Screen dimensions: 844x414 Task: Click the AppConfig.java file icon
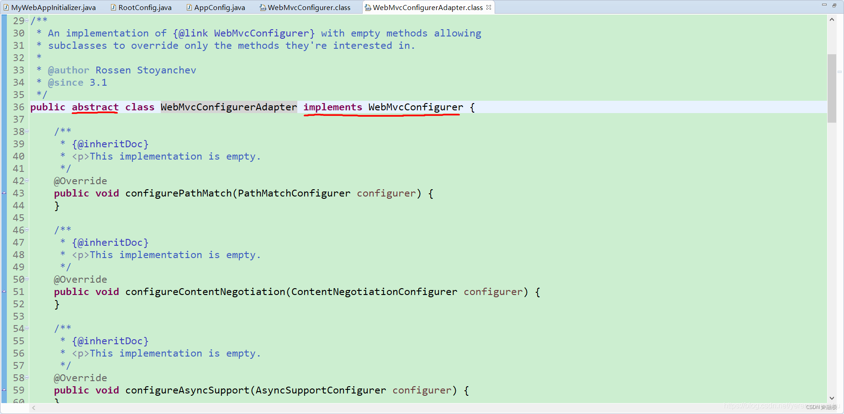point(189,7)
